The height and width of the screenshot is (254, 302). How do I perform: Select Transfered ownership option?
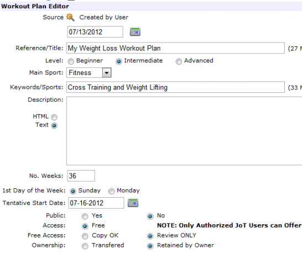click(x=85, y=246)
